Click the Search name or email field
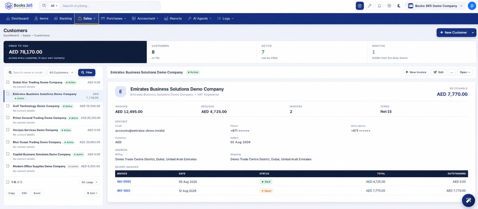This screenshot has height=209, width=478. tap(26, 72)
